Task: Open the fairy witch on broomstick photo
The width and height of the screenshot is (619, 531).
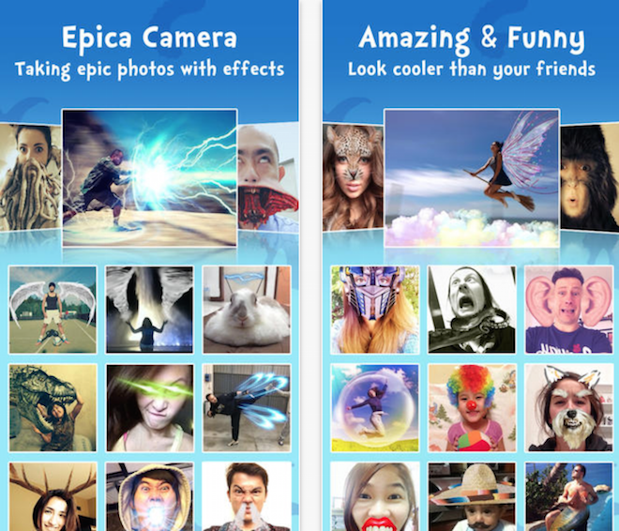Action: click(472, 178)
